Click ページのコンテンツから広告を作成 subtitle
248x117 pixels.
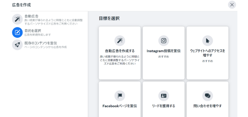click(x=46, y=47)
